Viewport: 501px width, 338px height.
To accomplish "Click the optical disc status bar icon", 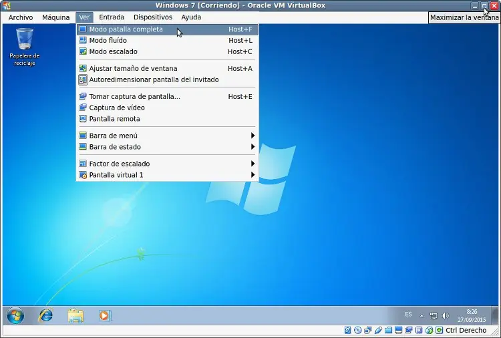I will point(358,330).
